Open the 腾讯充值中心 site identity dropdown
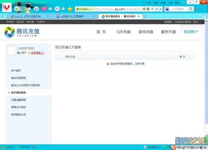 [84, 9]
